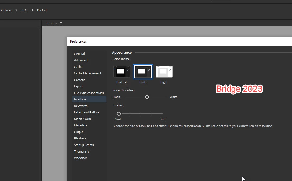Expand the chevron after Pictures breadcrumb

tap(16, 10)
